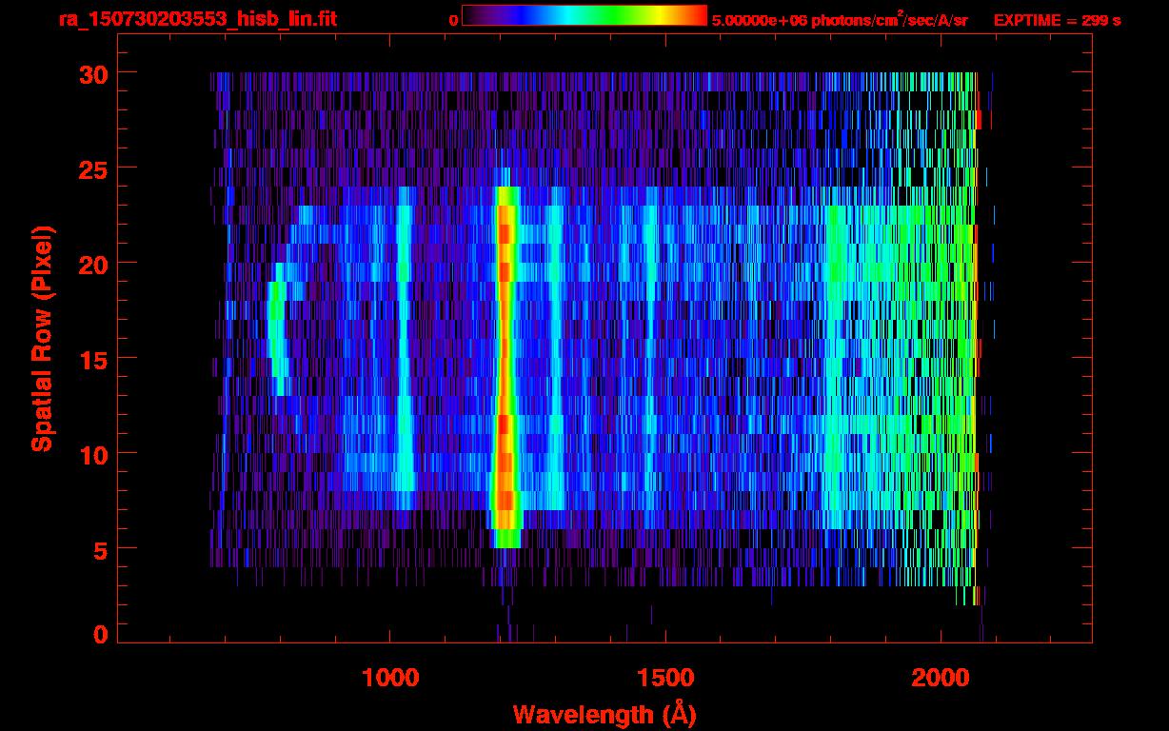Viewport: 1169px width, 731px height.
Task: Click the color bar minimum label 0
Action: coord(453,20)
